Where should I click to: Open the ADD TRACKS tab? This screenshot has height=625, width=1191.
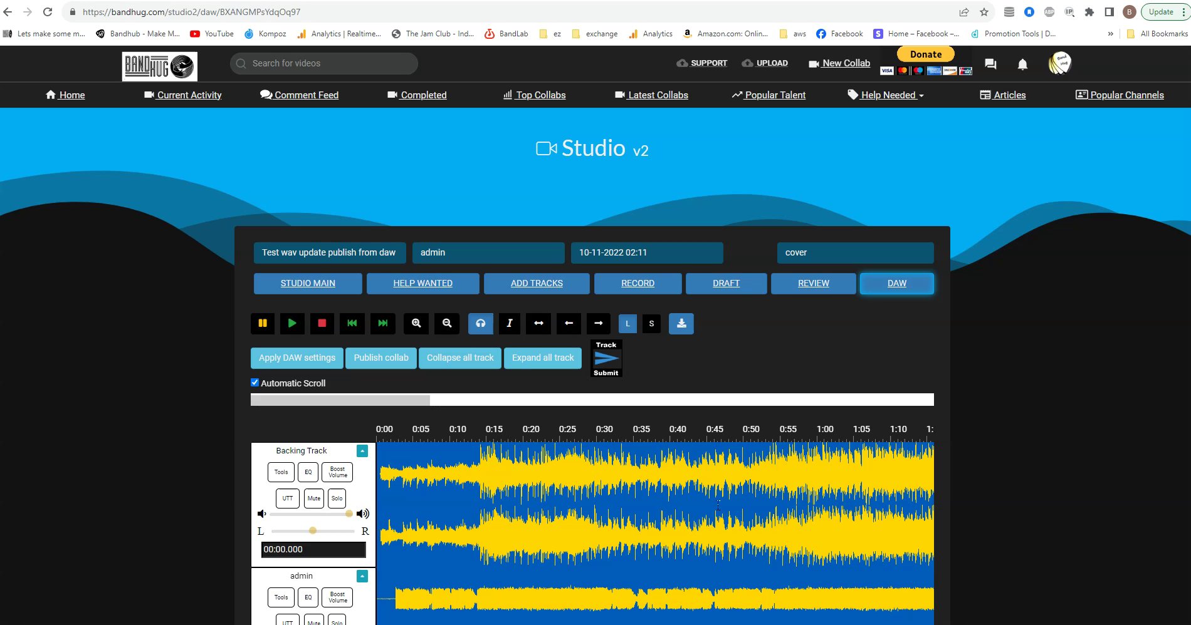tap(537, 283)
